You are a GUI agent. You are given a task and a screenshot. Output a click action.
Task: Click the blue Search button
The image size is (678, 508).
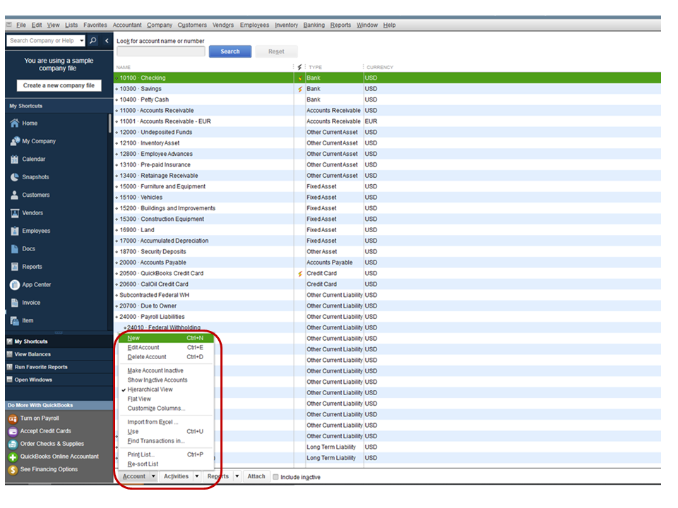(230, 52)
